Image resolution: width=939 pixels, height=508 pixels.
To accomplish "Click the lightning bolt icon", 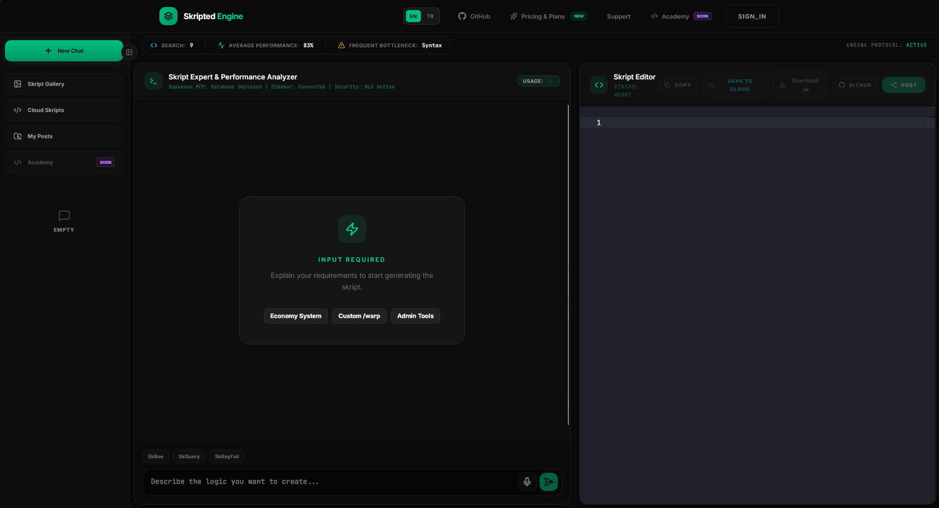I will tap(352, 229).
